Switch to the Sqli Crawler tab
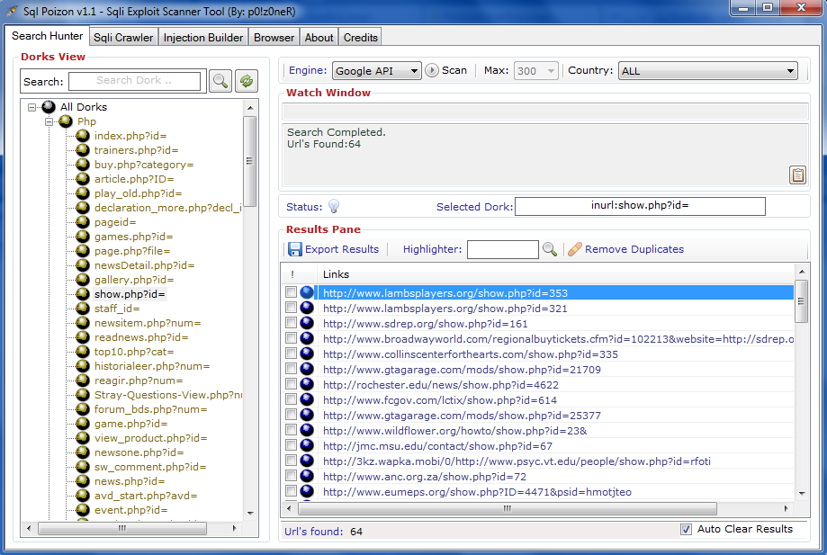This screenshot has height=555, width=827. [123, 38]
